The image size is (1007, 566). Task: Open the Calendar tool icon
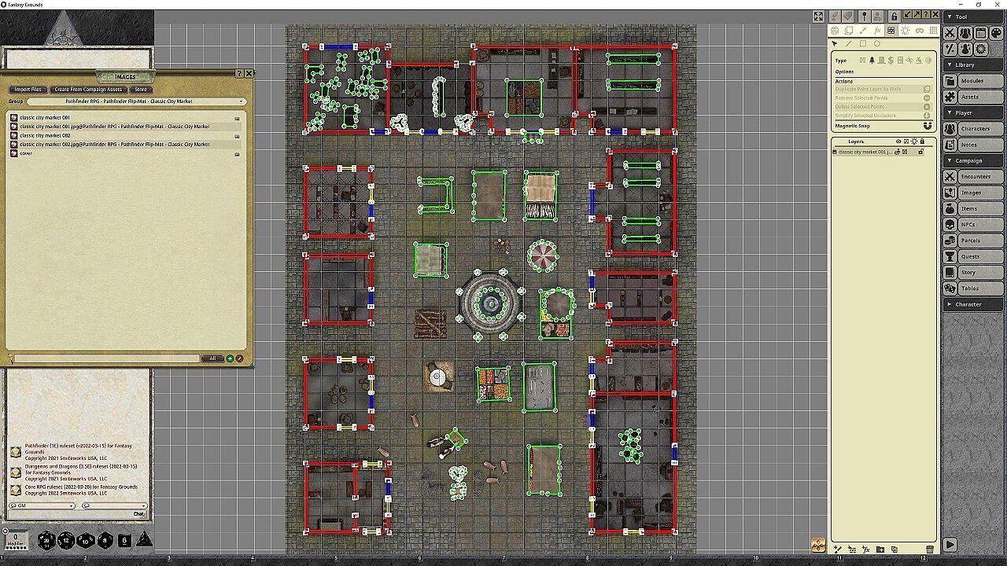click(980, 33)
